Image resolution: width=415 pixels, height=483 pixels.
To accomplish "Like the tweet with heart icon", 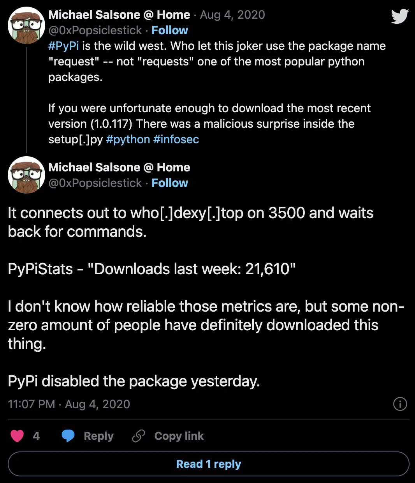I will 17,436.
